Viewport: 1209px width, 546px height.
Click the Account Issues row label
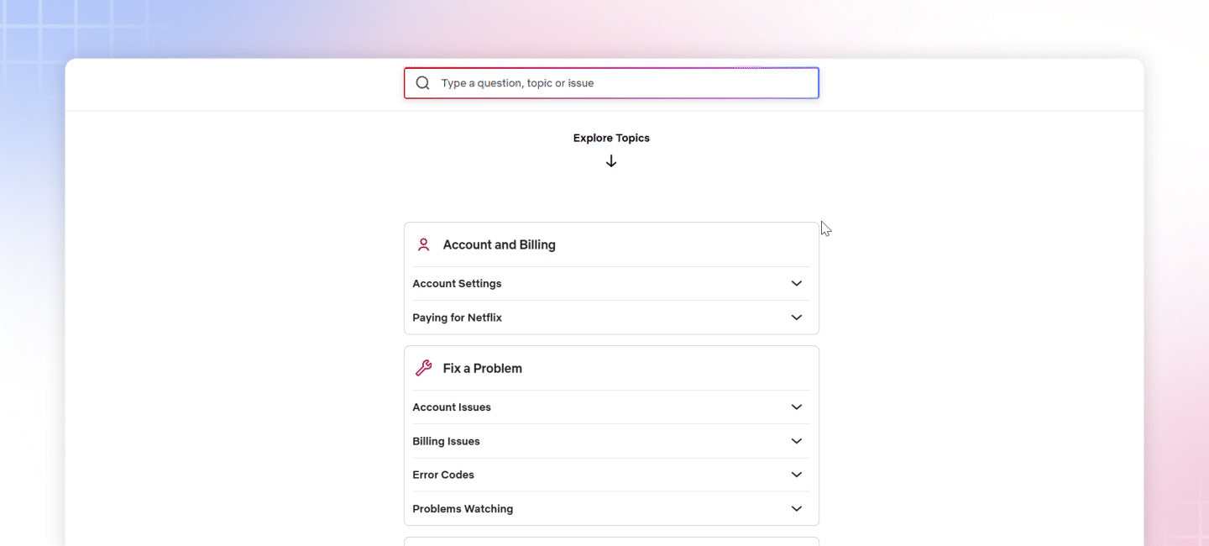pos(452,407)
